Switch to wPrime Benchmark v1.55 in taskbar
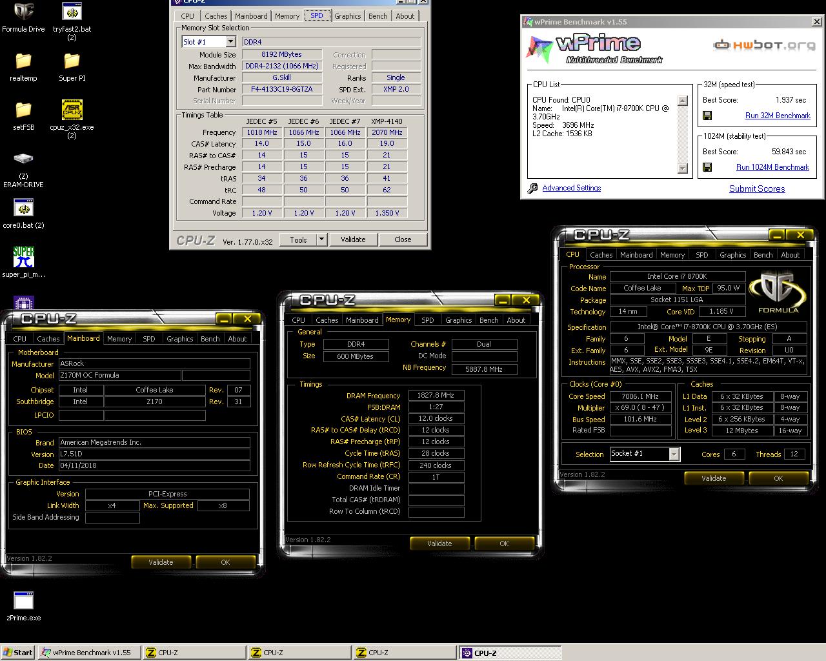The width and height of the screenshot is (826, 661). pos(89,653)
